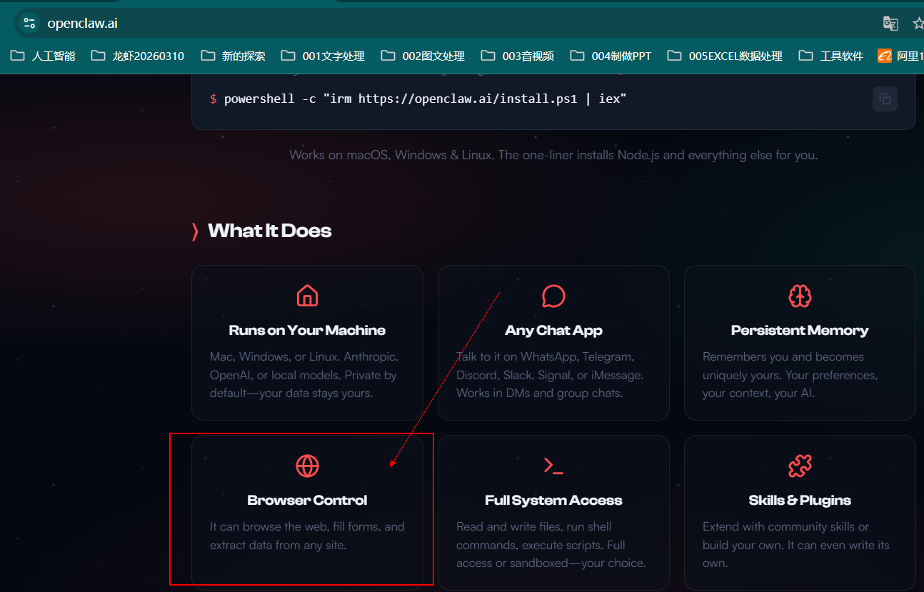Open the 阿里 bookmark with orange icon
The image size is (924, 592).
[900, 56]
